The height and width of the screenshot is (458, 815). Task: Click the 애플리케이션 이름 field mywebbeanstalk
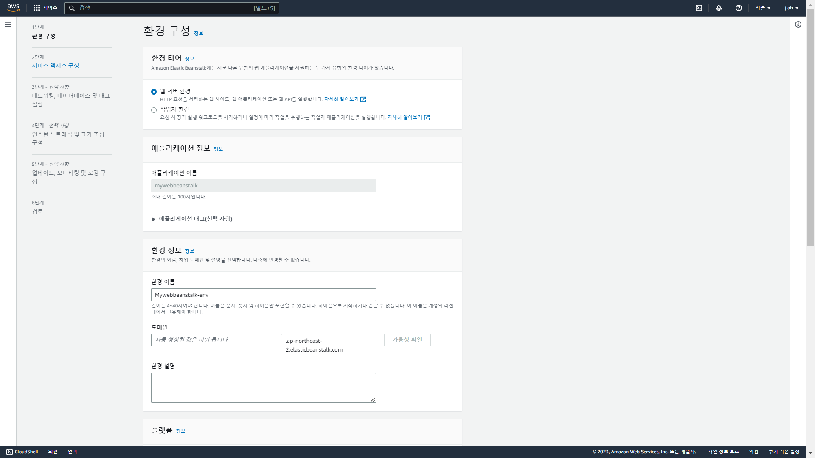tap(263, 186)
